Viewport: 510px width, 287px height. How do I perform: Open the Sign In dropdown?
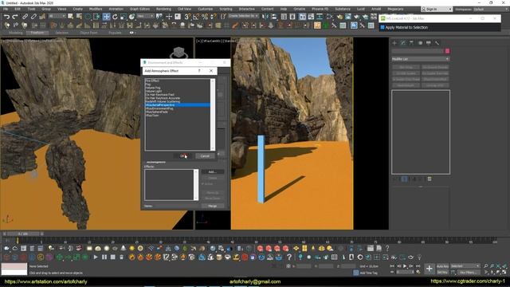click(437, 9)
